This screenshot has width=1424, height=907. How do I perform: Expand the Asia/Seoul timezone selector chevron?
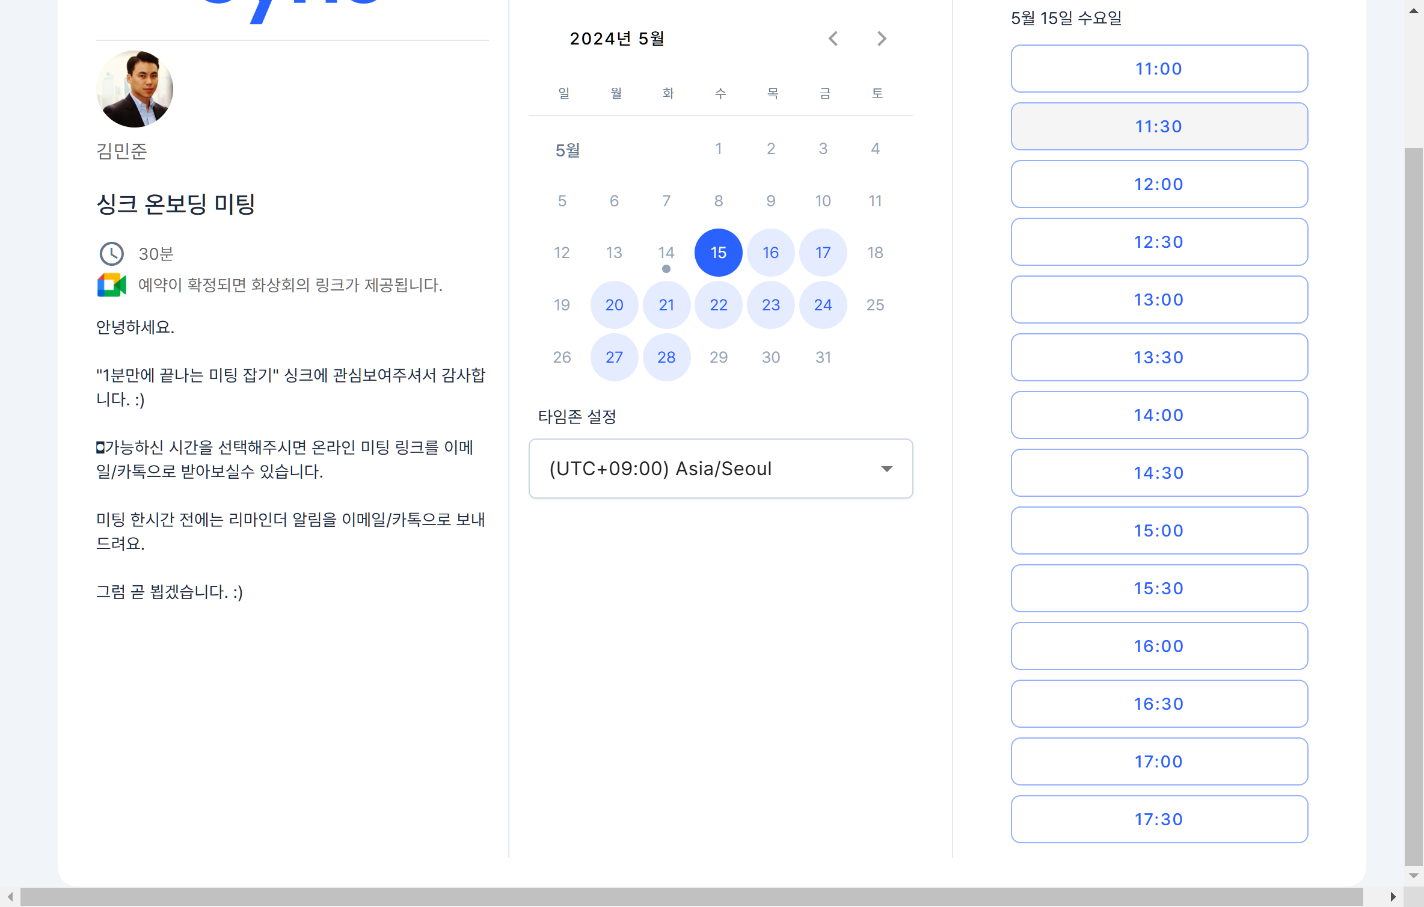point(886,469)
